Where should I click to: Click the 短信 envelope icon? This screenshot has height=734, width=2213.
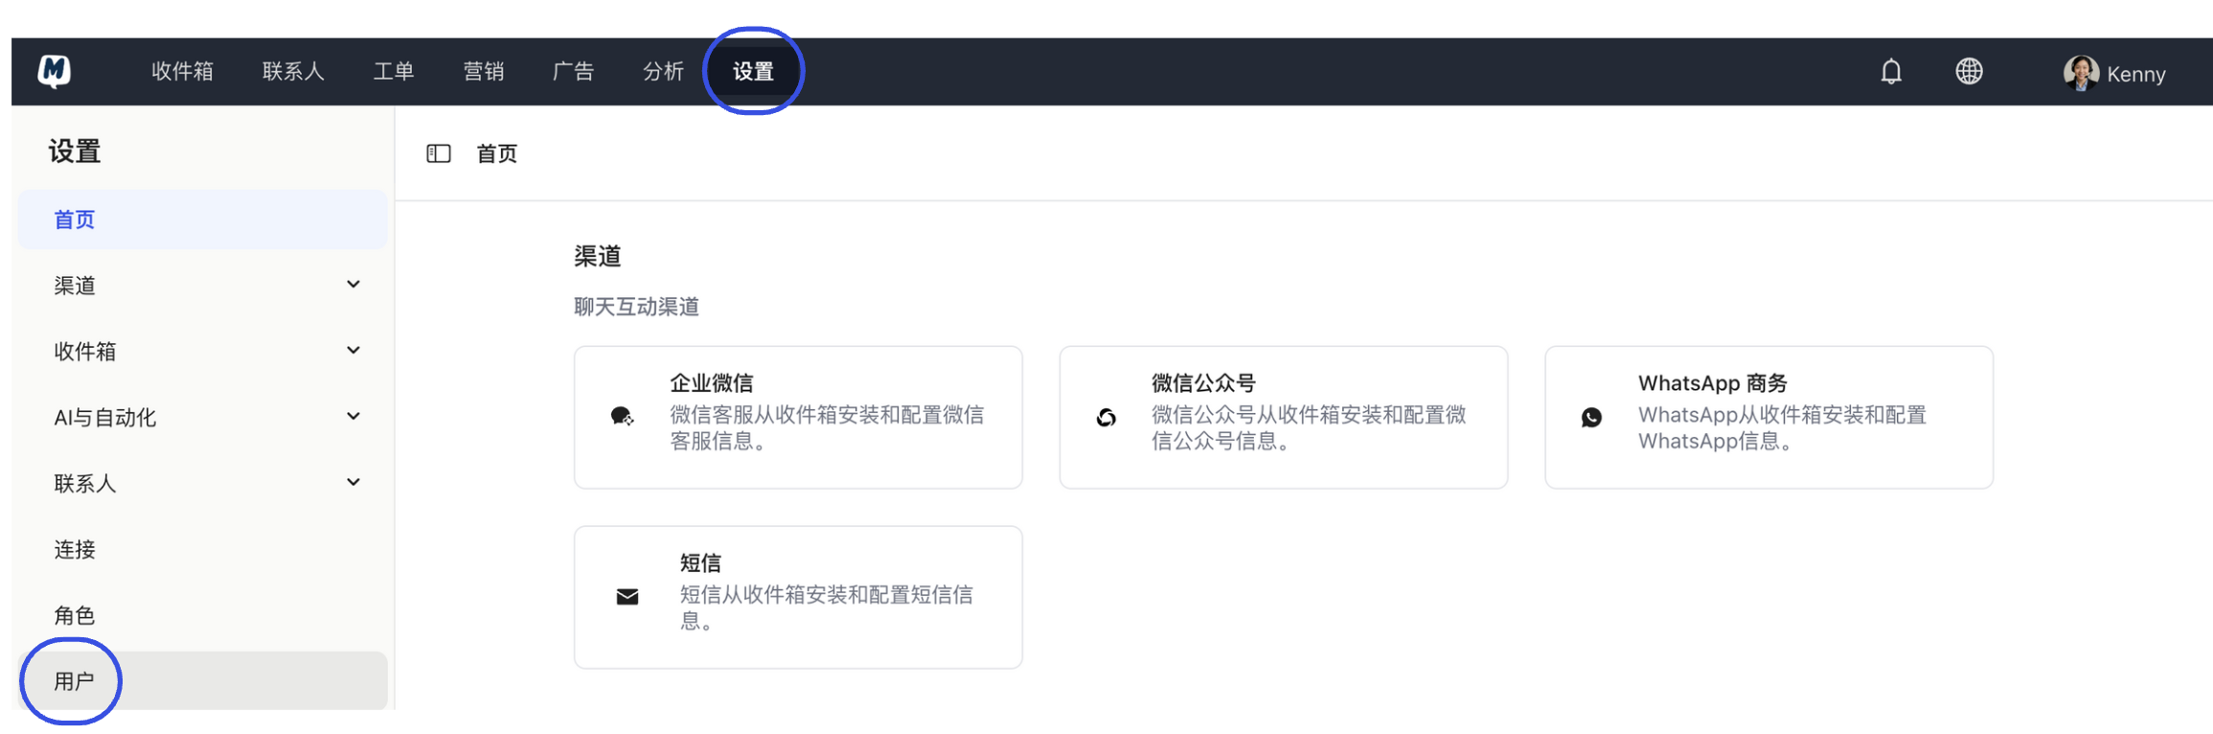point(627,597)
